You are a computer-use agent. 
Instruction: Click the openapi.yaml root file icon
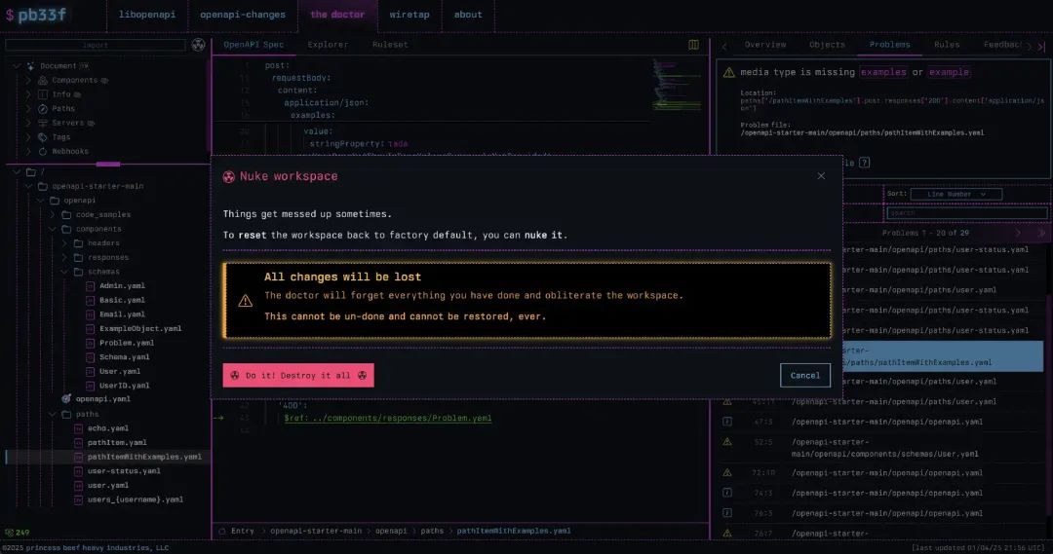click(66, 399)
